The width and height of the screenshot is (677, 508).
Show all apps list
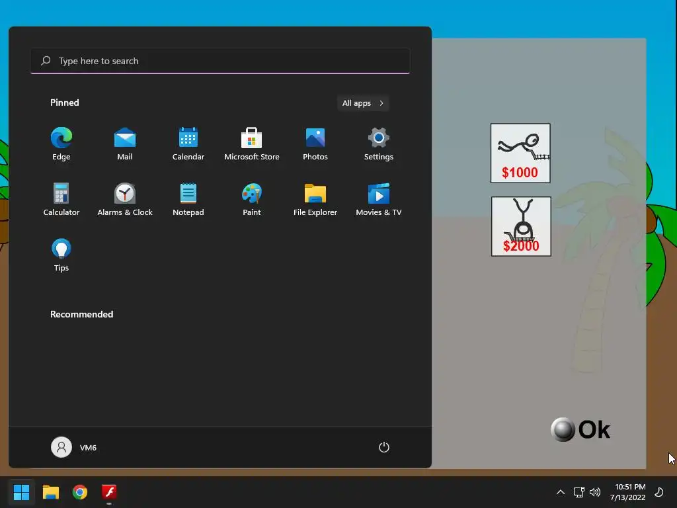[x=363, y=103]
